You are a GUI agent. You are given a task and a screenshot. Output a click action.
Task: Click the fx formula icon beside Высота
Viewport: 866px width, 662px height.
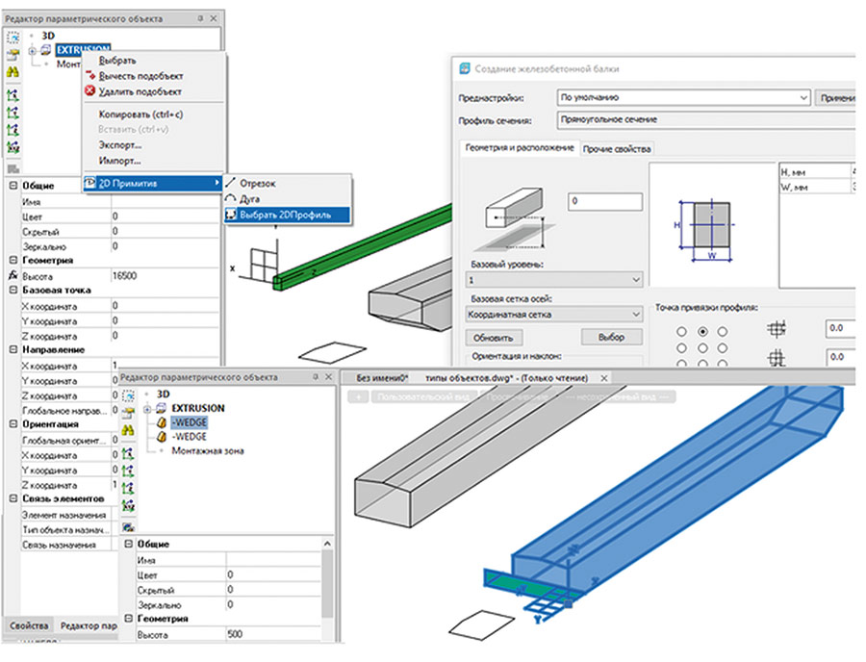click(x=13, y=275)
